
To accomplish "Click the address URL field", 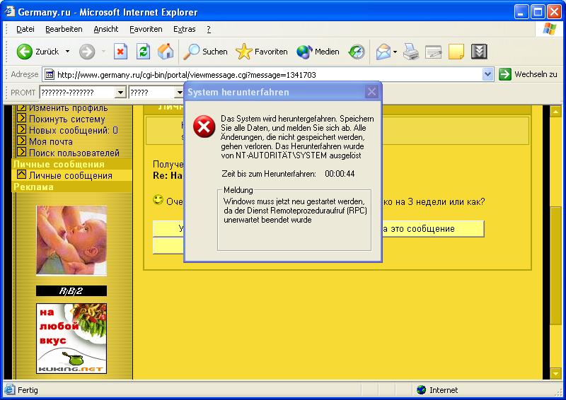I will point(269,75).
